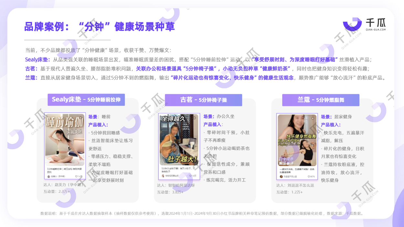Click the 场景：居家健身 label

[x=336, y=117]
